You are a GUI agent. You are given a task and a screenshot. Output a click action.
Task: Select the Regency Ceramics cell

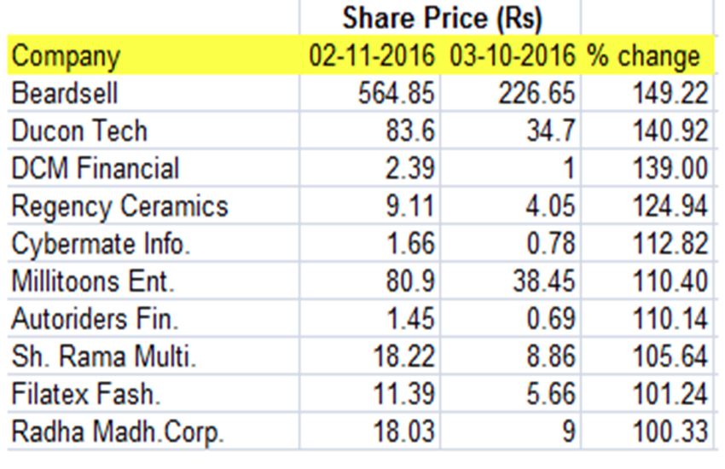coord(119,206)
